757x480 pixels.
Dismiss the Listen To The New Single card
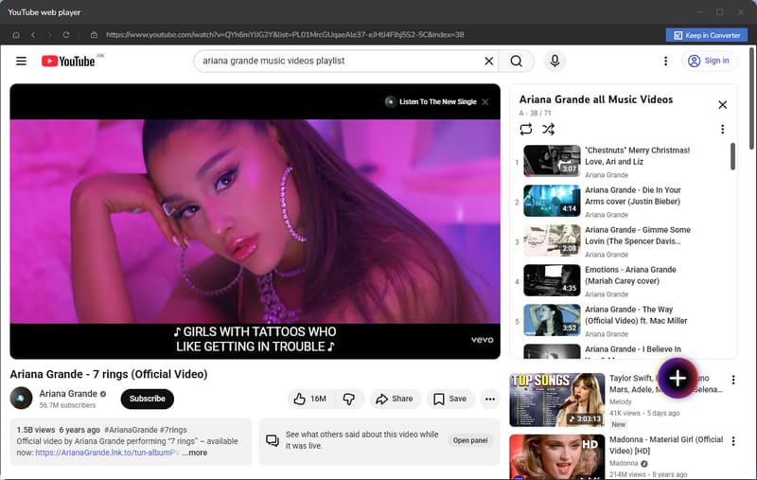(x=485, y=102)
